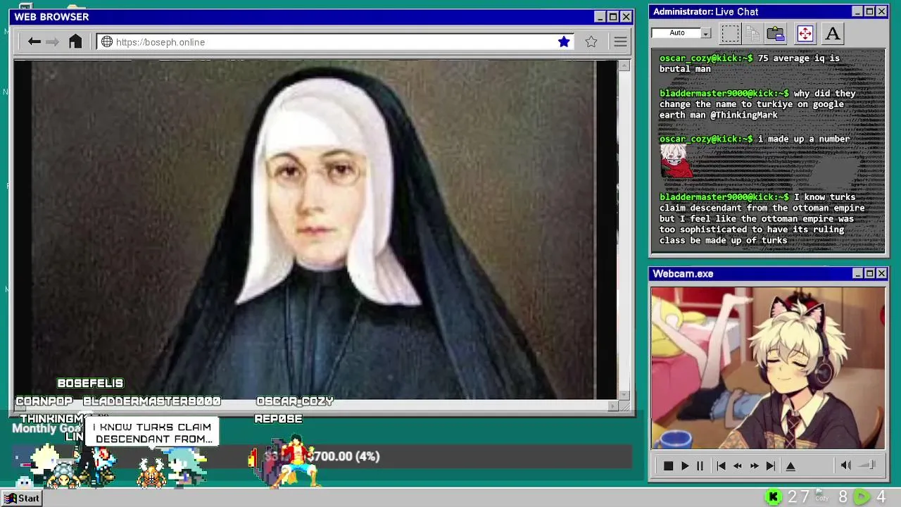Mute using the speaker icon in Webcam.exe
Viewport: 901px width, 507px height.
pyautogui.click(x=846, y=465)
